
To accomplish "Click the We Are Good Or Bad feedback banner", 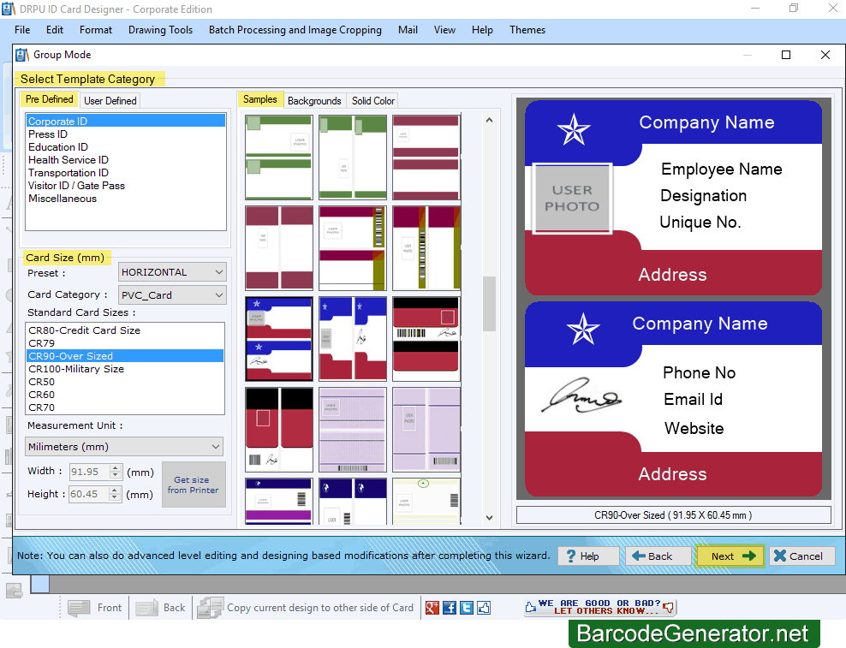I will 599,608.
